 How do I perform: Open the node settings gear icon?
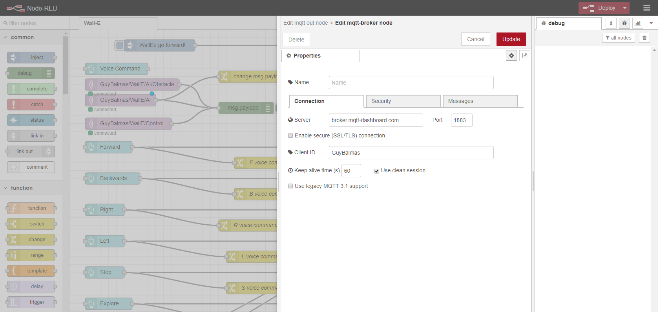coord(511,56)
